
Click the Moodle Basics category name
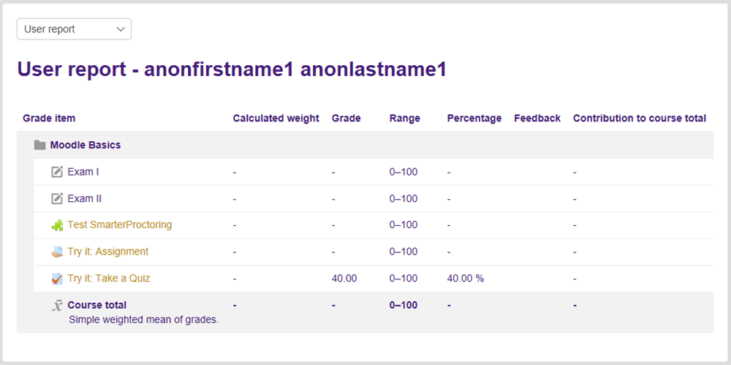tap(86, 145)
